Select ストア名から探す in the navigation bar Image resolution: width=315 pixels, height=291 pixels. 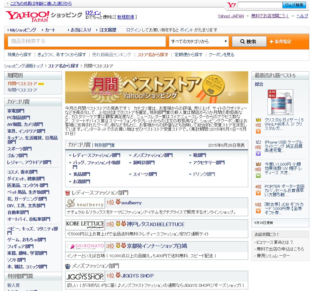[153, 55]
